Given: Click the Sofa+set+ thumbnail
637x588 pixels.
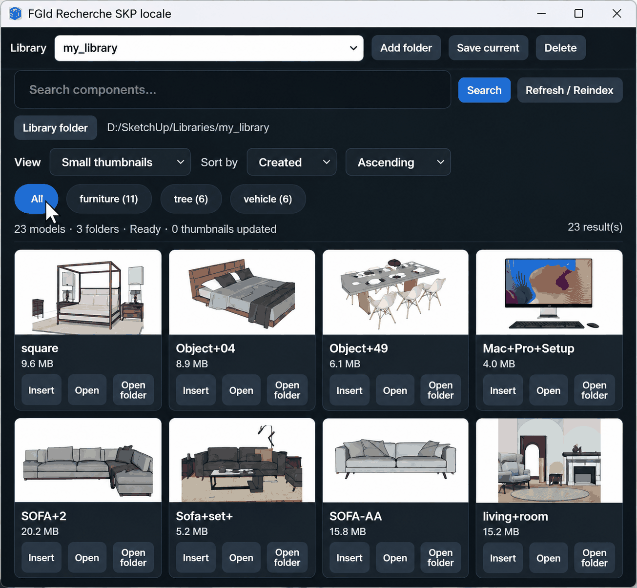Looking at the screenshot, I should (242, 460).
